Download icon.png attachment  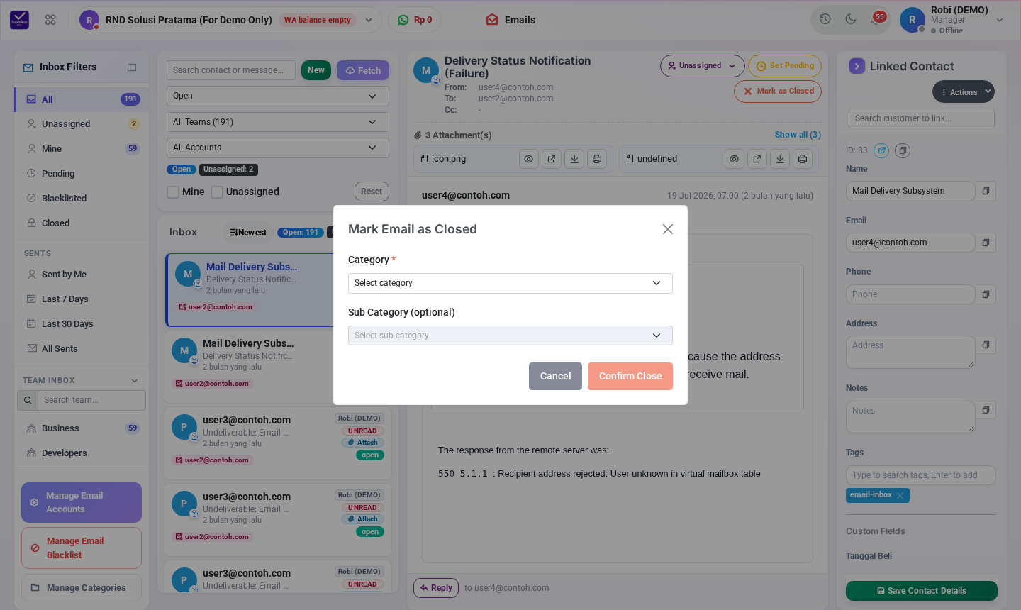click(574, 159)
